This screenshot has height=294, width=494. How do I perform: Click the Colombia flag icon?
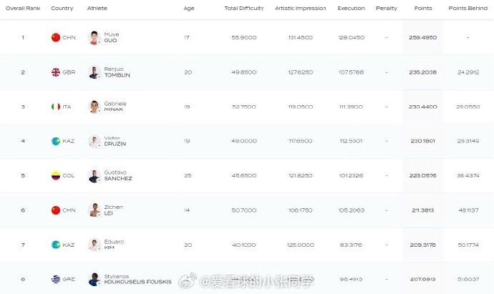56,176
